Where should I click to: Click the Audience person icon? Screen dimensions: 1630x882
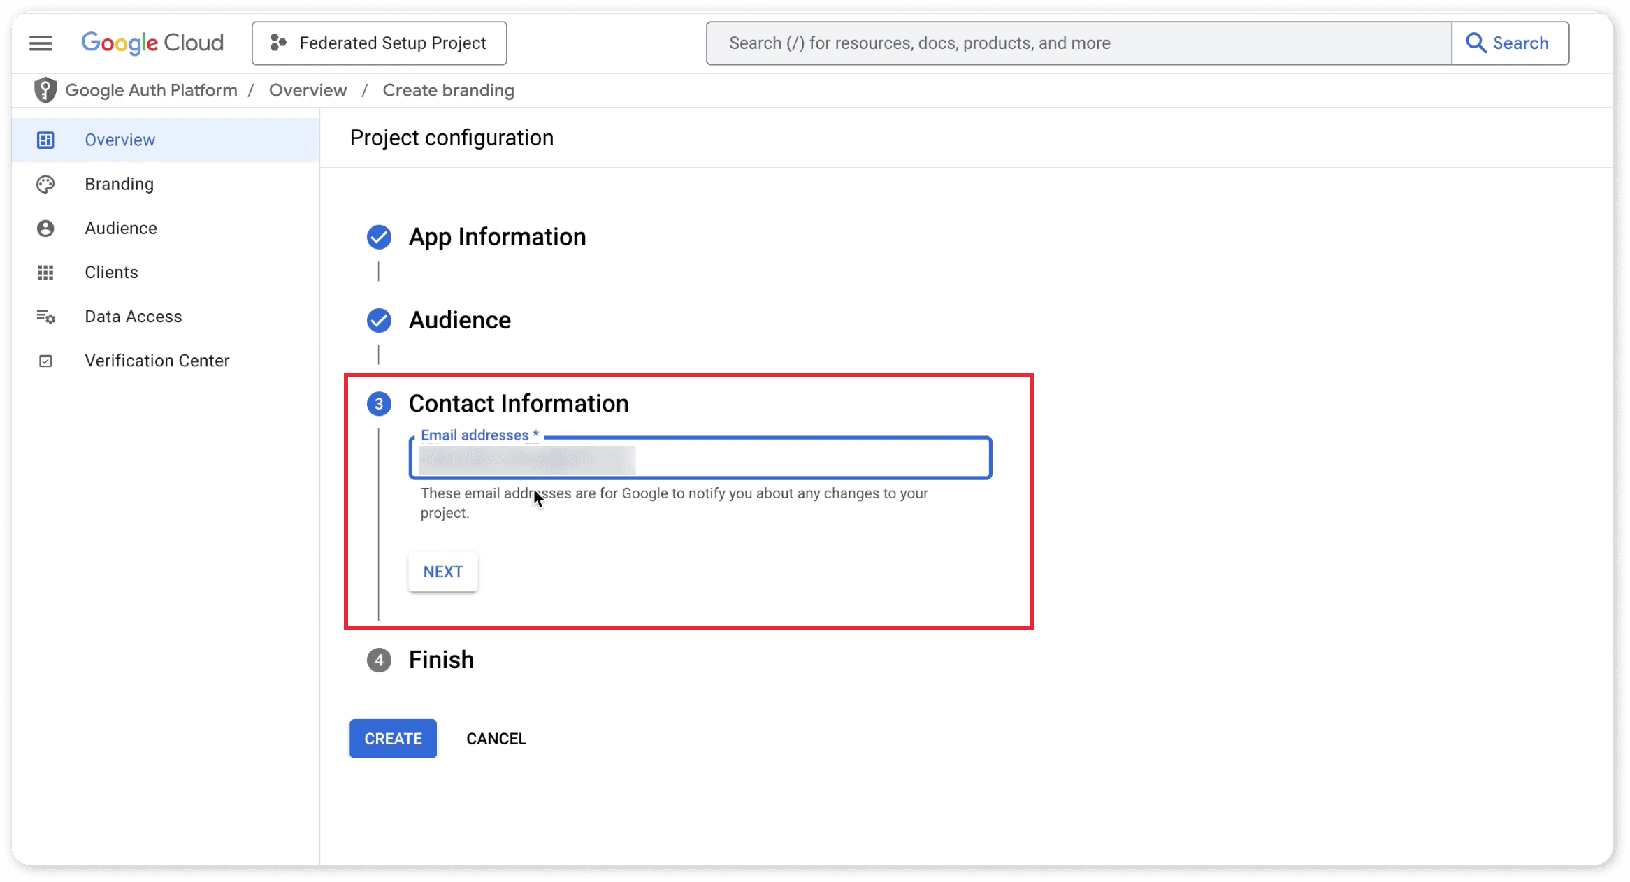click(45, 229)
